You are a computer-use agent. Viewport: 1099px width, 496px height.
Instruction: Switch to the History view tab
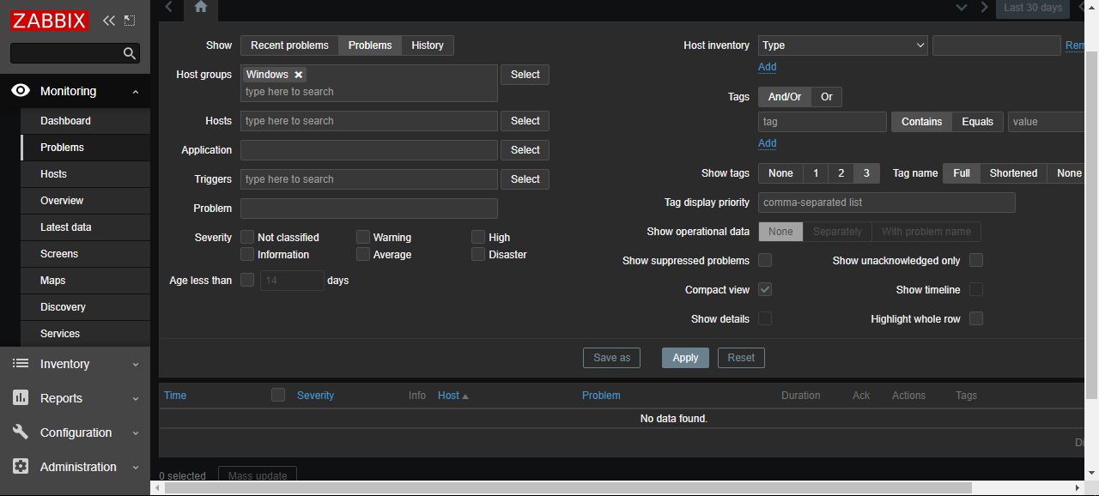click(x=428, y=45)
